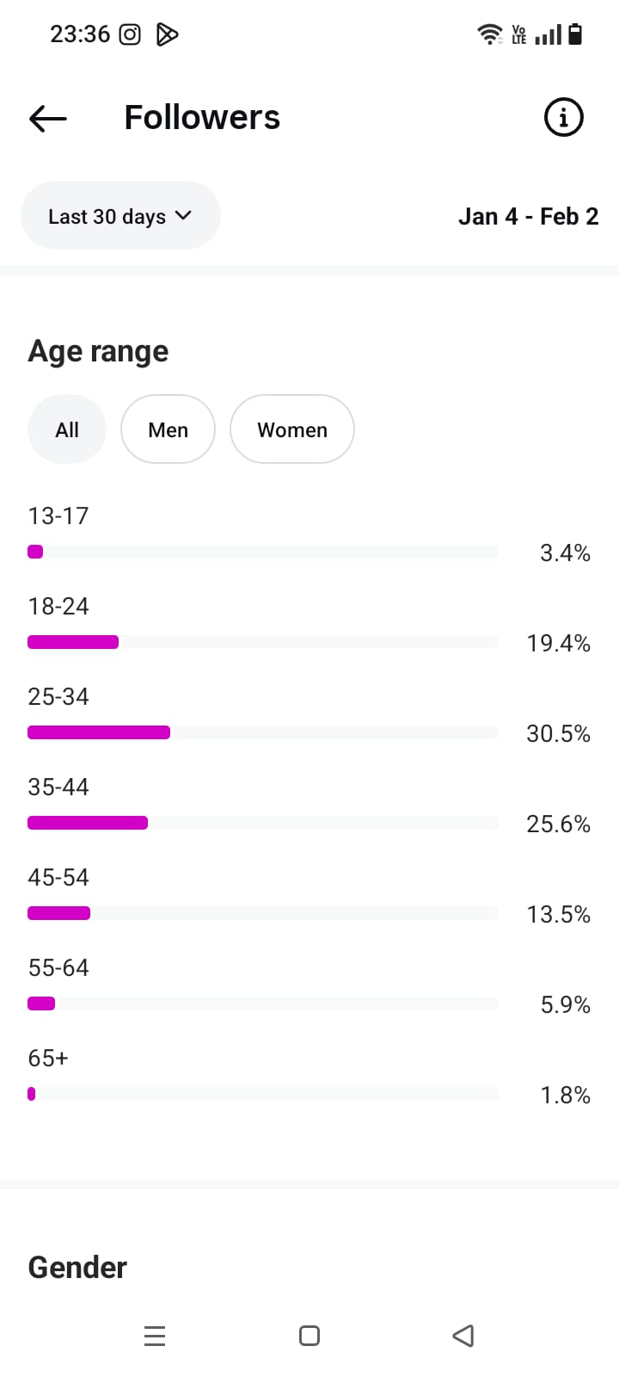Filter age range by Men
The image size is (619, 1377).
pos(168,429)
